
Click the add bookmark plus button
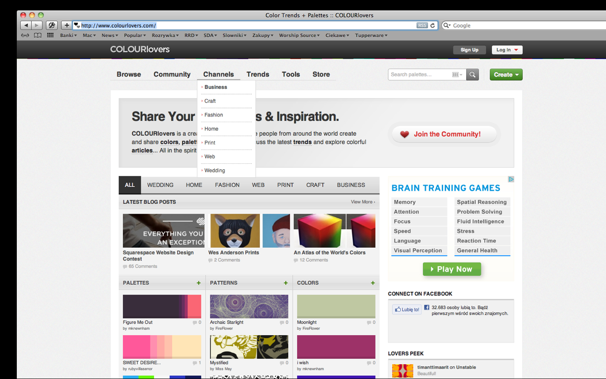(x=67, y=25)
